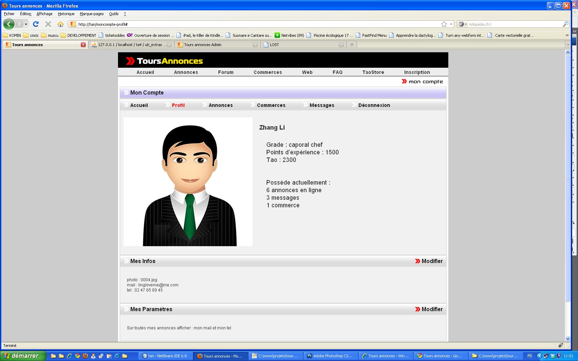Stop loading with the X icon
Viewport: 578px width, 361px height.
48,24
